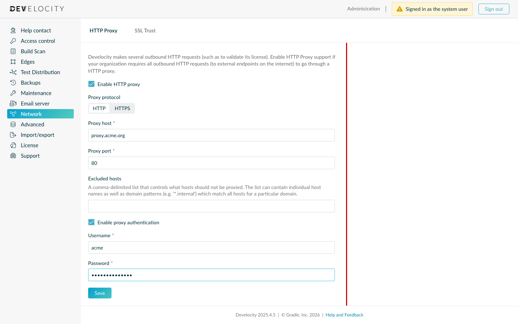
Task: Select HTTPS as the proxy protocol
Action: click(x=122, y=108)
